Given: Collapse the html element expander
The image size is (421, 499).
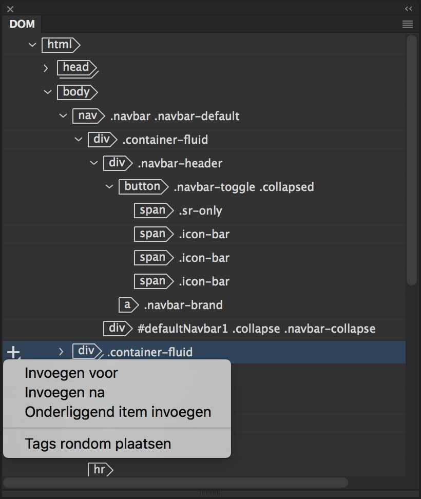Looking at the screenshot, I should pyautogui.click(x=32, y=45).
